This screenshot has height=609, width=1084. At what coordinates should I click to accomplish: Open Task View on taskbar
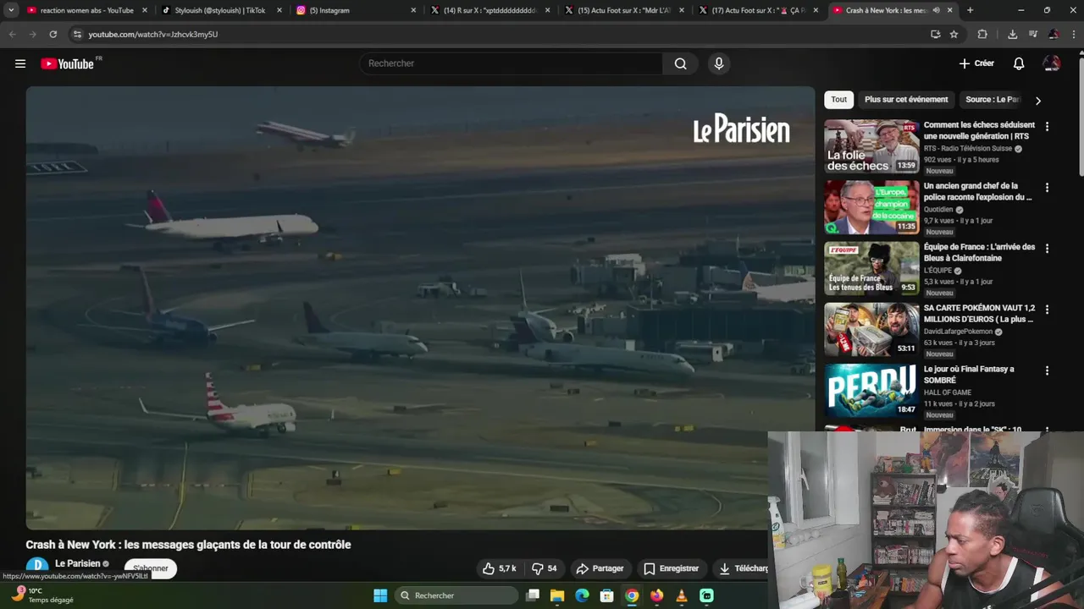533,595
